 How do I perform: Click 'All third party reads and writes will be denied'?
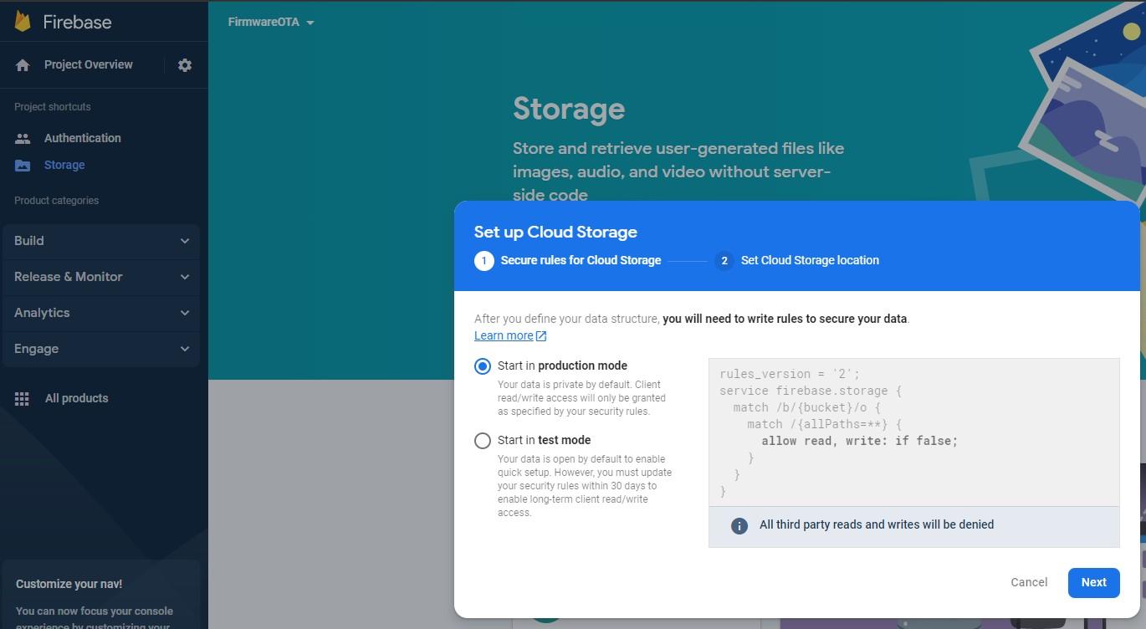click(877, 524)
